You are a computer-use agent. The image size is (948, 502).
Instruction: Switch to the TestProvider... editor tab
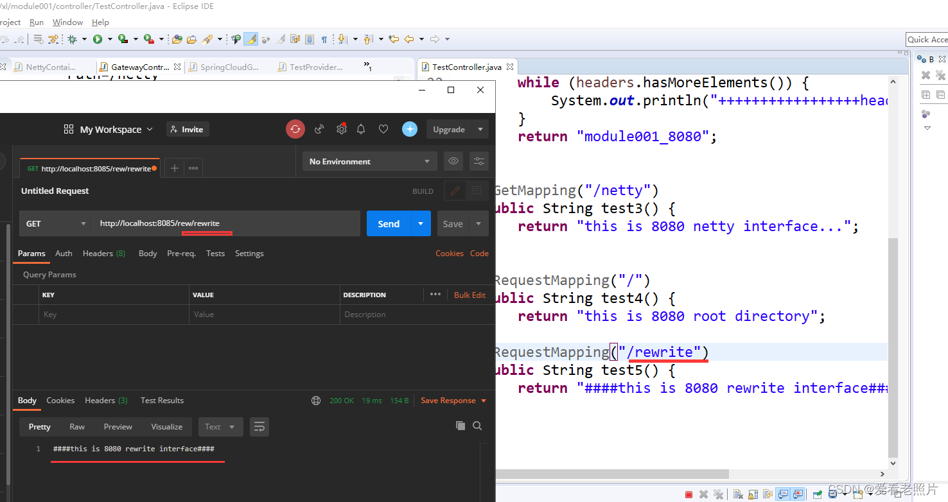(316, 67)
